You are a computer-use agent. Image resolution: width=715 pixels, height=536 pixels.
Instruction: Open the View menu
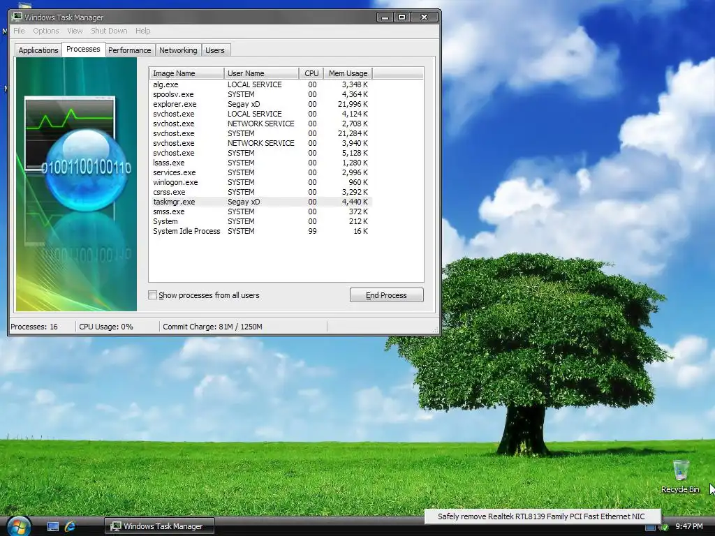click(x=75, y=31)
